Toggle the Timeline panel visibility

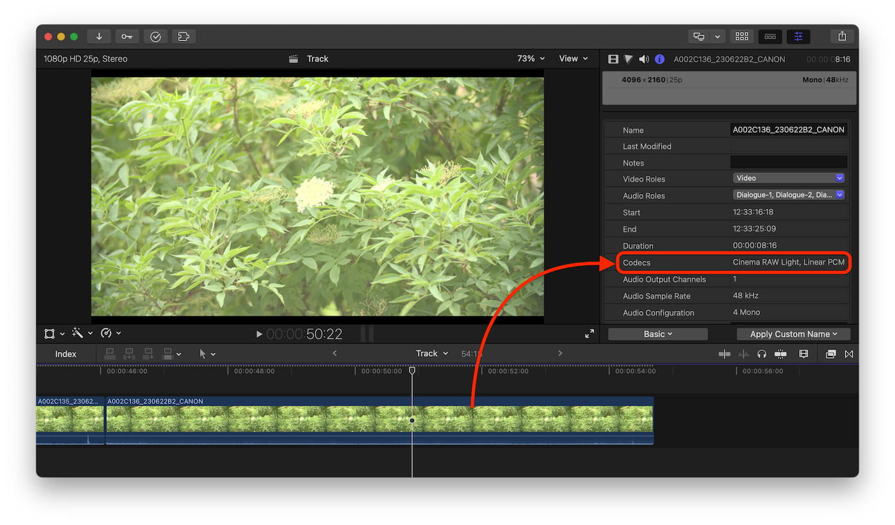click(770, 37)
